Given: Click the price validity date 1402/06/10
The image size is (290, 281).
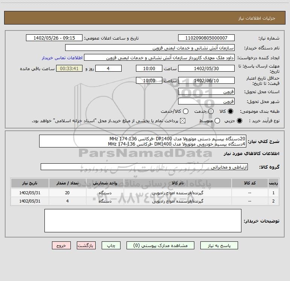Looking at the screenshot, I should [206, 80].
